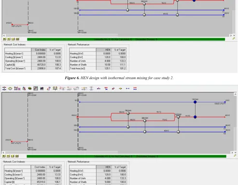This screenshot has width=238, height=185.
Task: Click the 111.1 percent of target cell
Action: click(119, 65)
